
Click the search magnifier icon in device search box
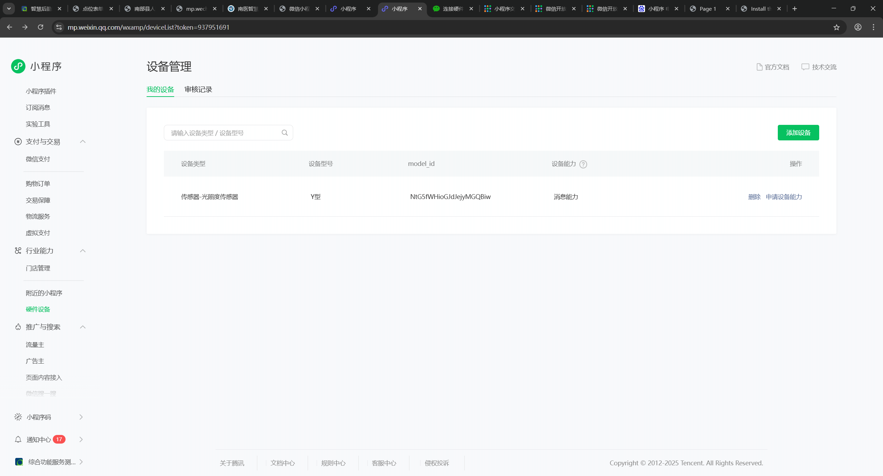285,133
